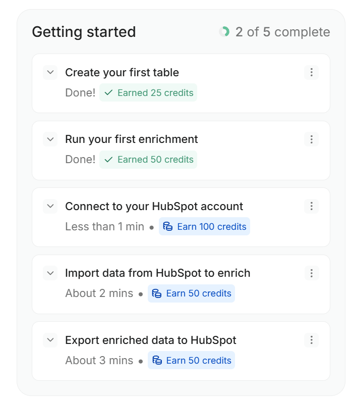This screenshot has height=398, width=353.
Task: Click coins icon in Export enriched data badge
Action: click(157, 361)
